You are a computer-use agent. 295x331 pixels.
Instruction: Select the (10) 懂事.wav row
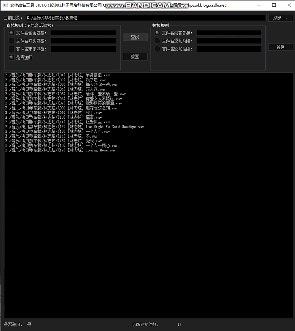53,117
